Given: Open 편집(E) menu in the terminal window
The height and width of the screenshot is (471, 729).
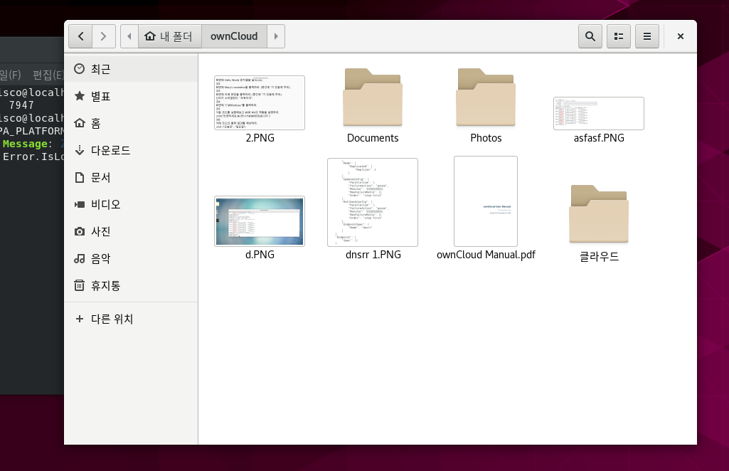Looking at the screenshot, I should (48, 75).
